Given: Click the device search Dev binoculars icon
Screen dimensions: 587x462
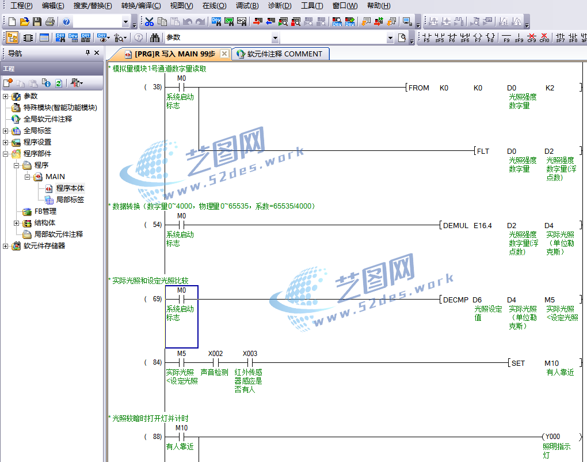Looking at the screenshot, I should coord(216,22).
